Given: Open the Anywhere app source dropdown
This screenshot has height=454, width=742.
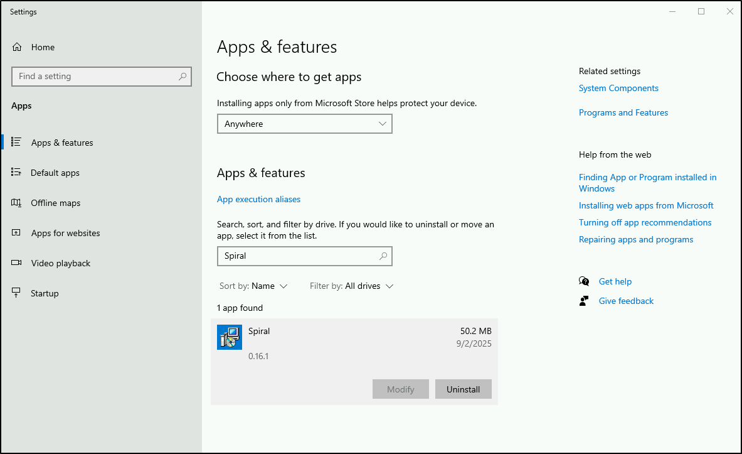Looking at the screenshot, I should [x=305, y=124].
